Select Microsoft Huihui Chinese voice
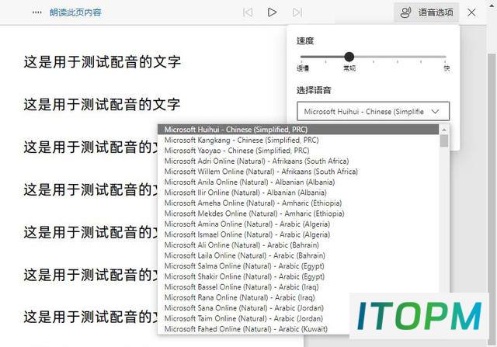 pos(298,130)
